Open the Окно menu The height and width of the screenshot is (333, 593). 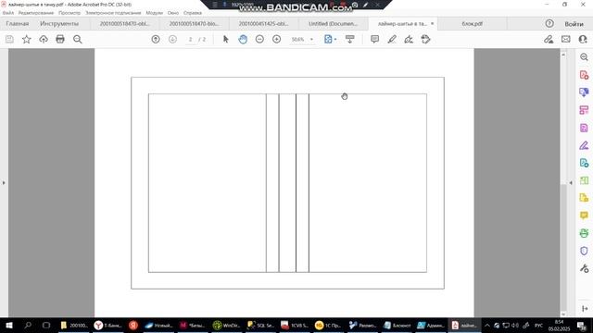tap(173, 13)
